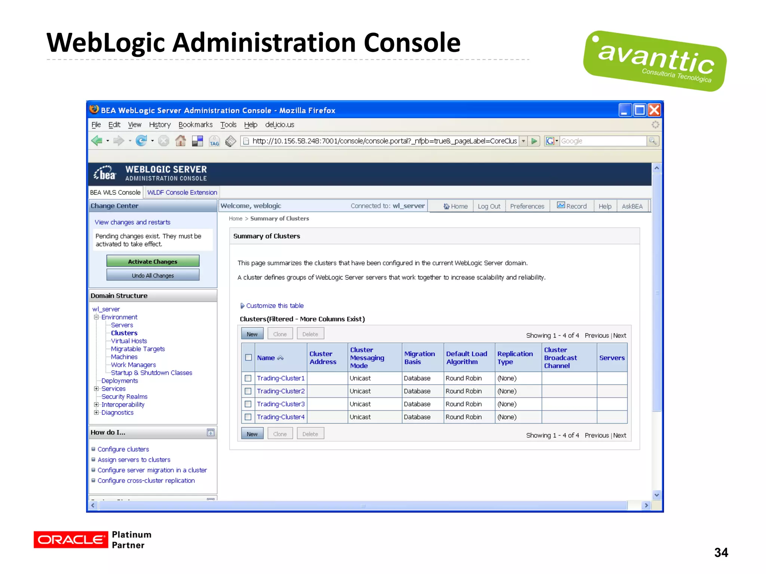
Task: Click the horizontal scrollbar at the window bottom
Action: 363,506
